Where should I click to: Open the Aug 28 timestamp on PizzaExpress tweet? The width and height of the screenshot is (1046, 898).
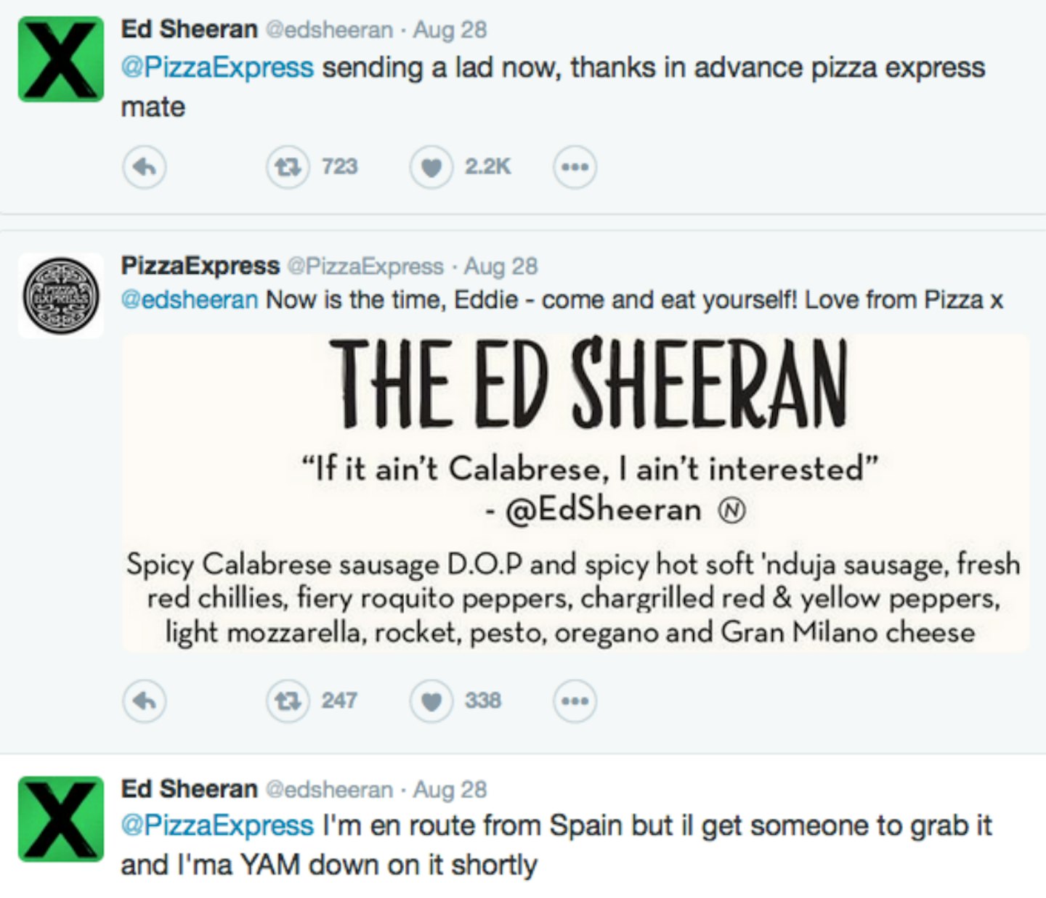point(500,266)
